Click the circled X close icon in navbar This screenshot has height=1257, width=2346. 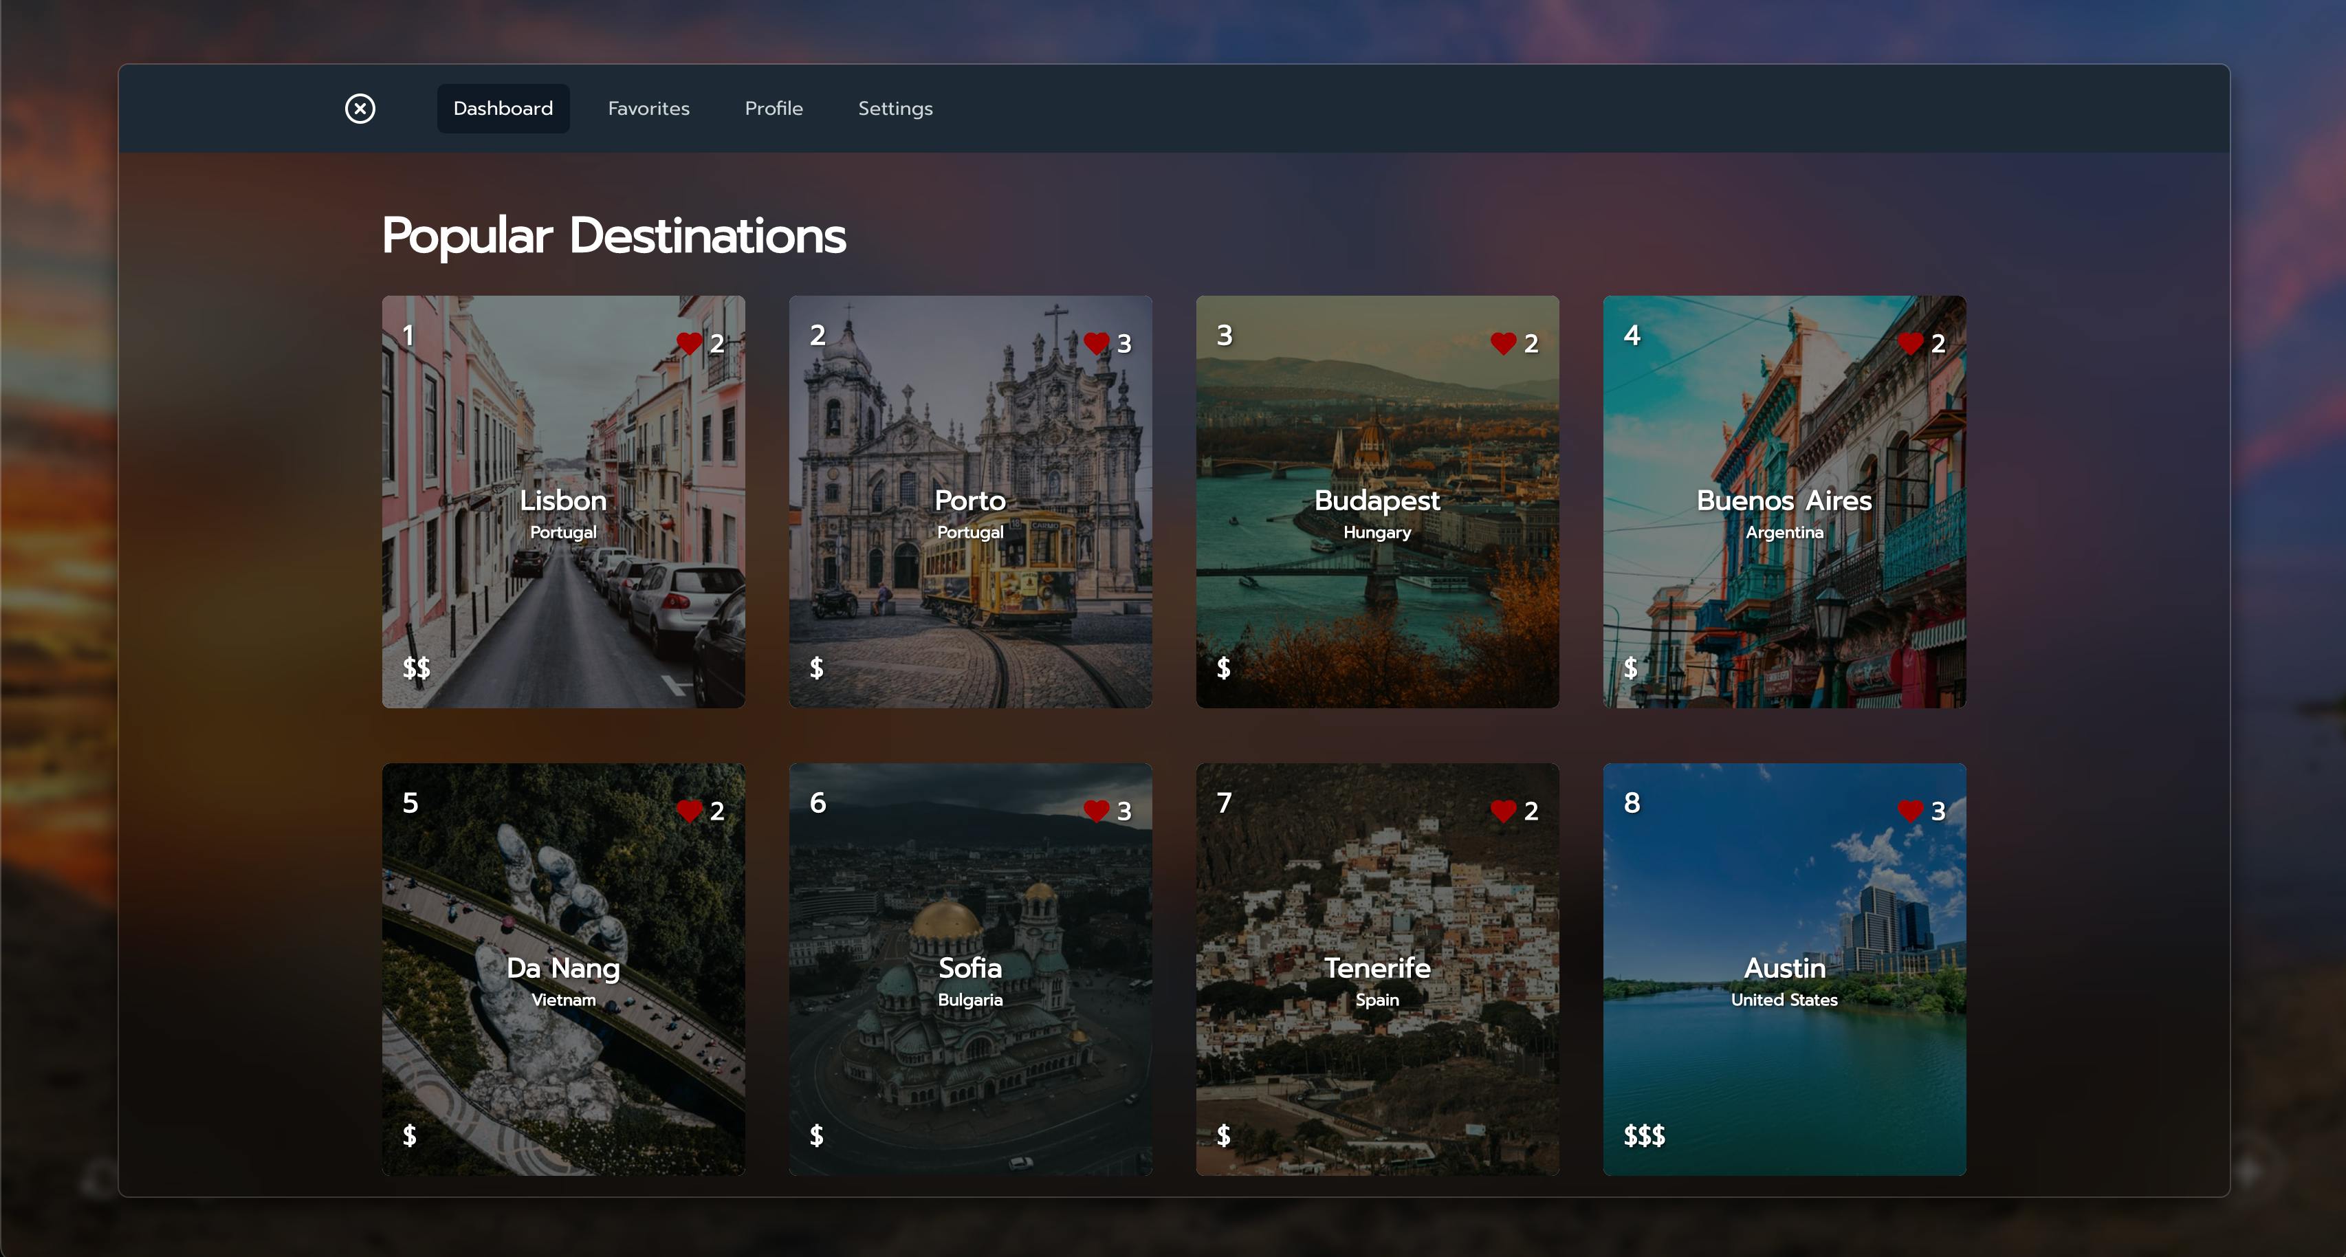point(360,109)
